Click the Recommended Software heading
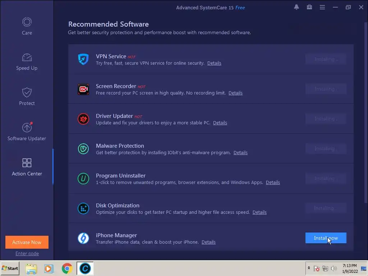The width and height of the screenshot is (368, 276). [x=109, y=24]
